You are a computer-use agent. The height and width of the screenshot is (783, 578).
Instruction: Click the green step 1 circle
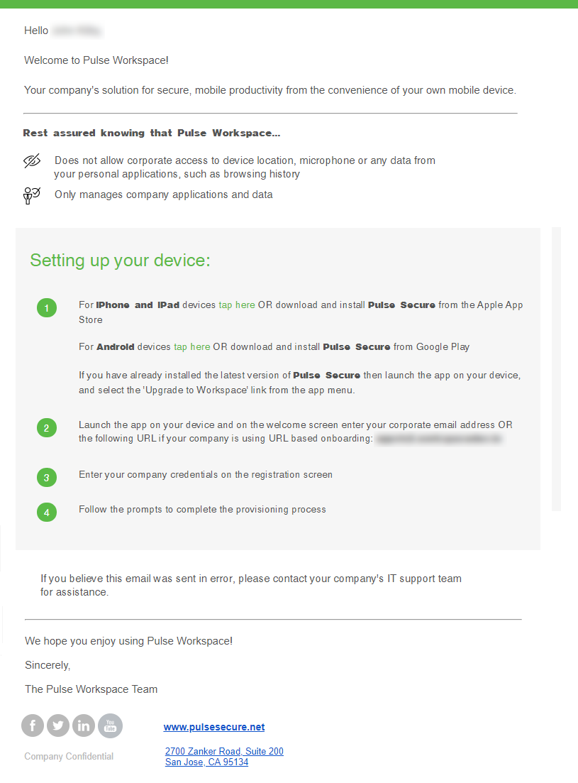pyautogui.click(x=47, y=307)
